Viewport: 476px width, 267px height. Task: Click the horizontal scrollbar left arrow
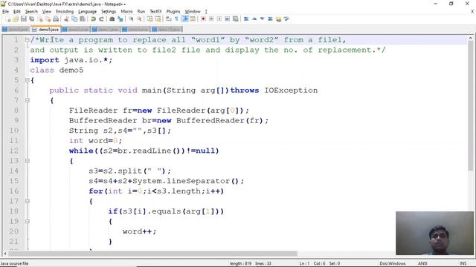[5, 254]
